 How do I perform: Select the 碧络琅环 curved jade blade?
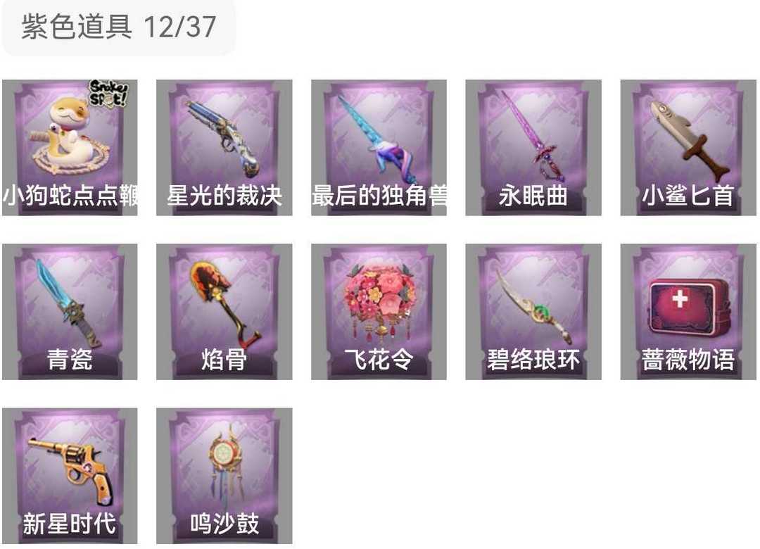(533, 312)
